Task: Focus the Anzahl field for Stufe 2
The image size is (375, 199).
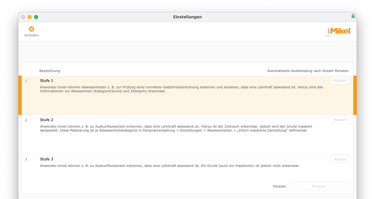Action: click(340, 120)
